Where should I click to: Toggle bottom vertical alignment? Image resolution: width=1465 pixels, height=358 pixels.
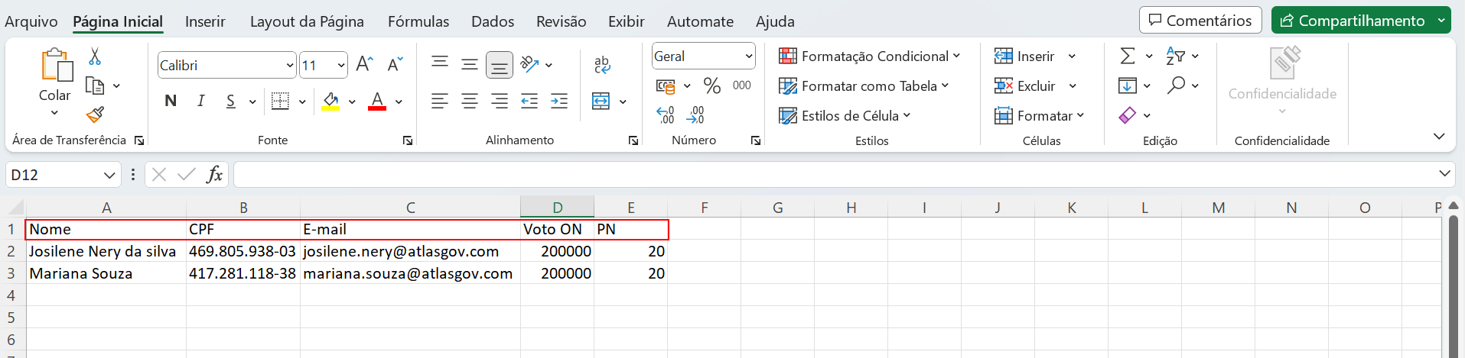point(500,65)
